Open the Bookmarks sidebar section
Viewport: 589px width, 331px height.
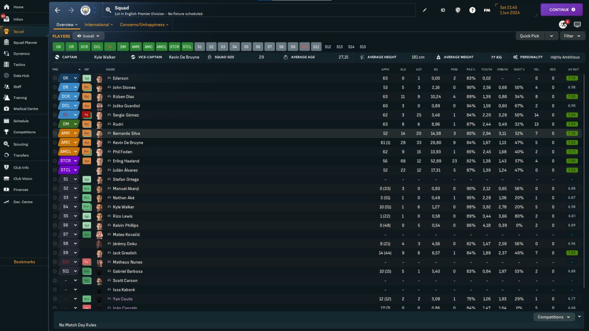(x=24, y=262)
